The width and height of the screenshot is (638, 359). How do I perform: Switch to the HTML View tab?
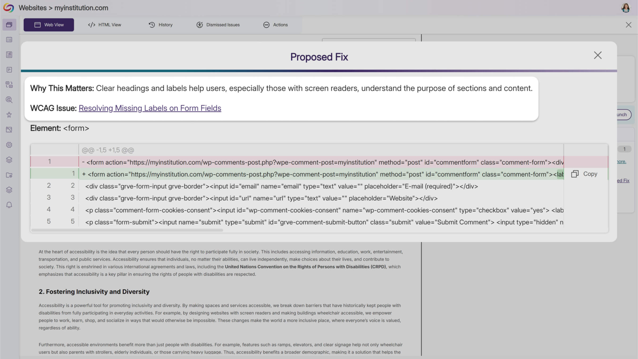104,25
